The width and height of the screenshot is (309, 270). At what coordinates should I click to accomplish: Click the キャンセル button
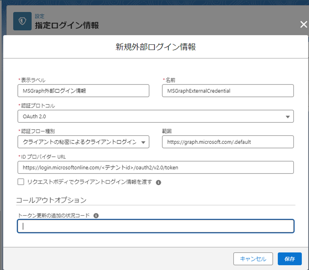pos(253,259)
